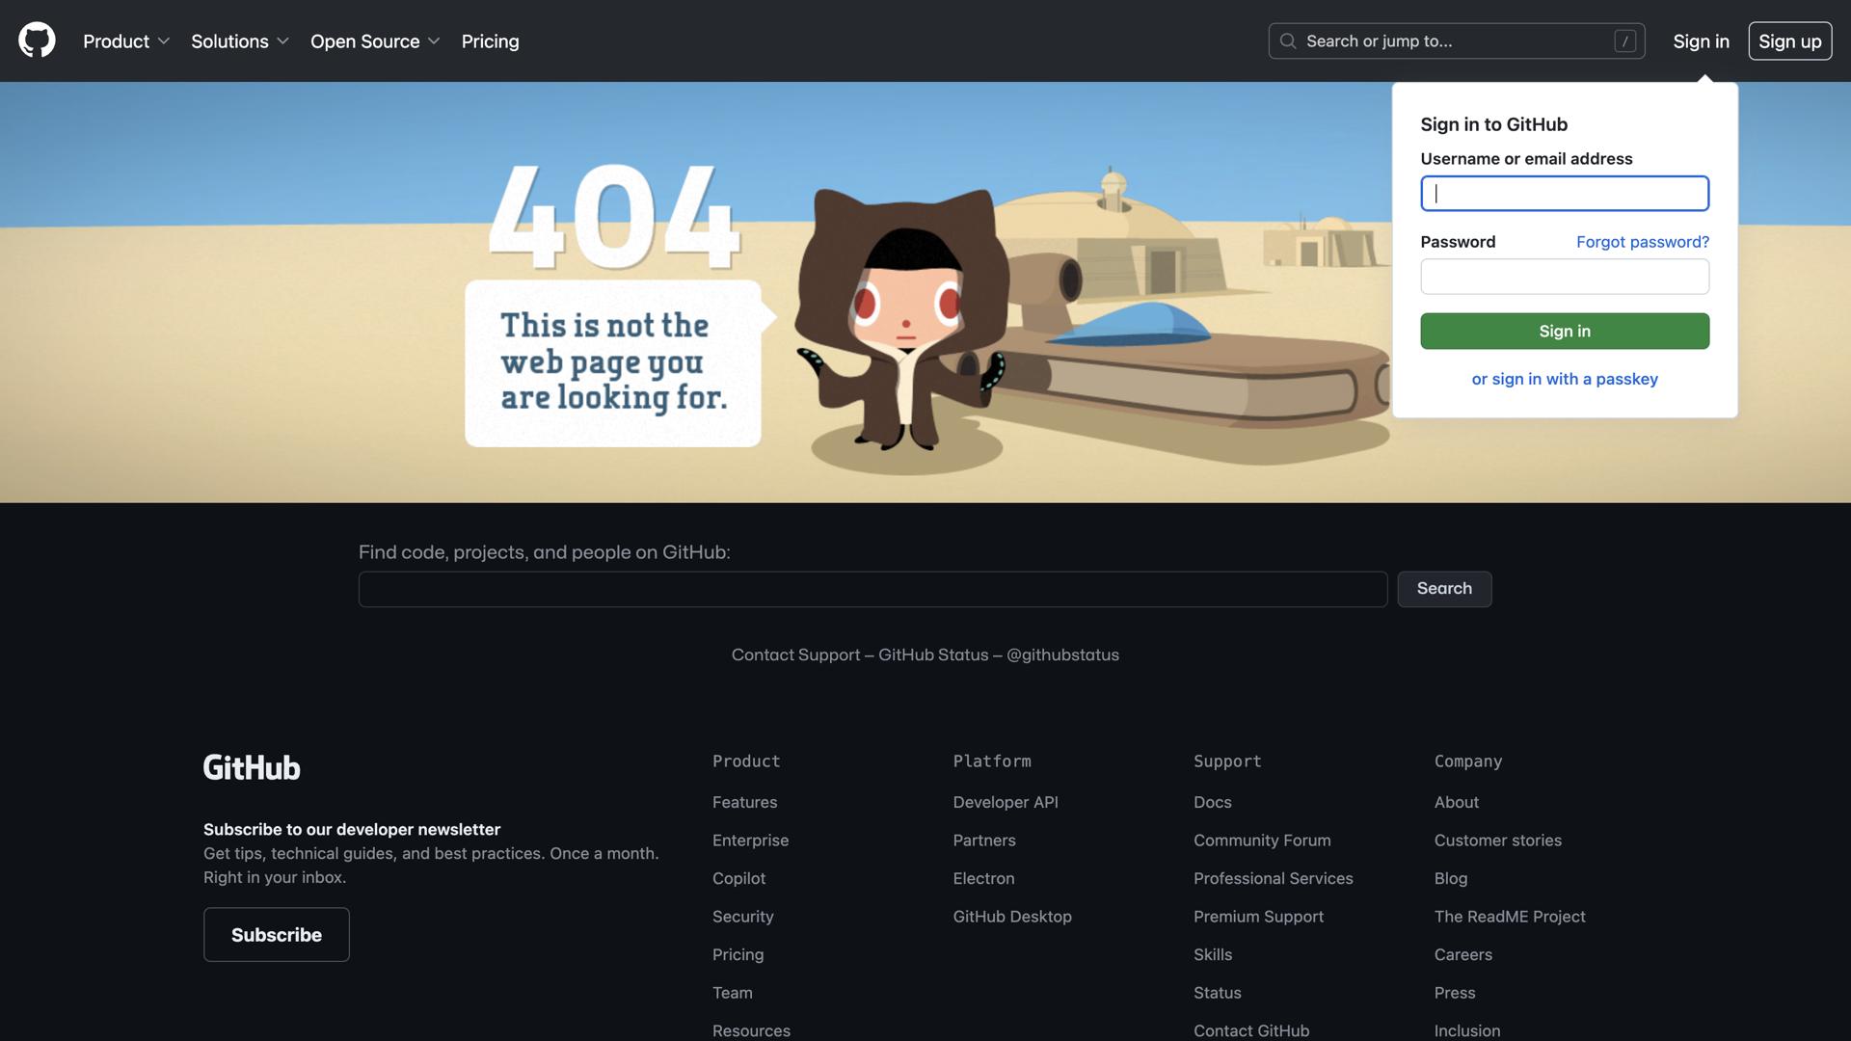Click the GitHub octocat logo in the header

(x=36, y=40)
